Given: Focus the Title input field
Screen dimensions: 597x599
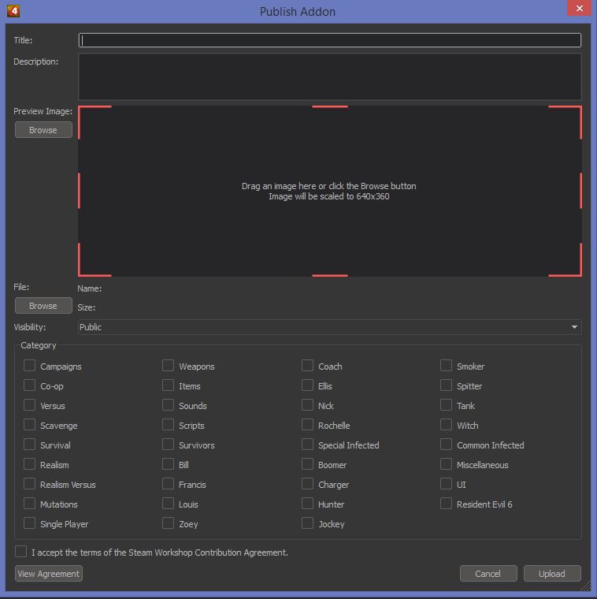Looking at the screenshot, I should click(x=330, y=40).
